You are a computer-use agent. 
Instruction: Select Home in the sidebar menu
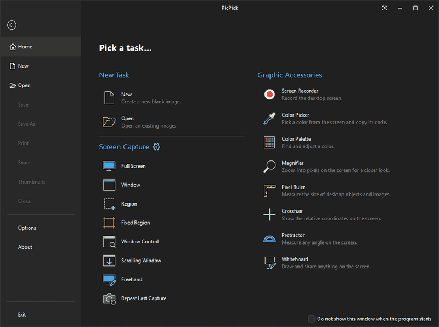pos(41,47)
